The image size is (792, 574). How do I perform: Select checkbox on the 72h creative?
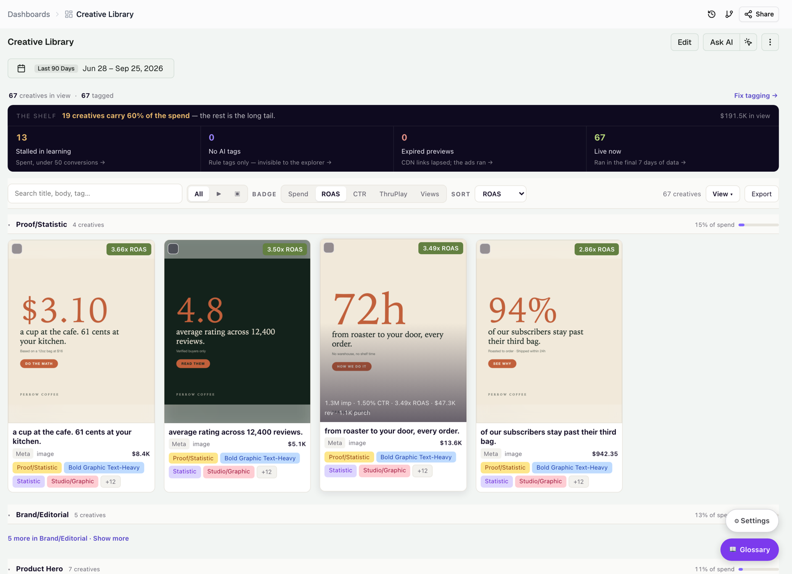click(x=329, y=248)
